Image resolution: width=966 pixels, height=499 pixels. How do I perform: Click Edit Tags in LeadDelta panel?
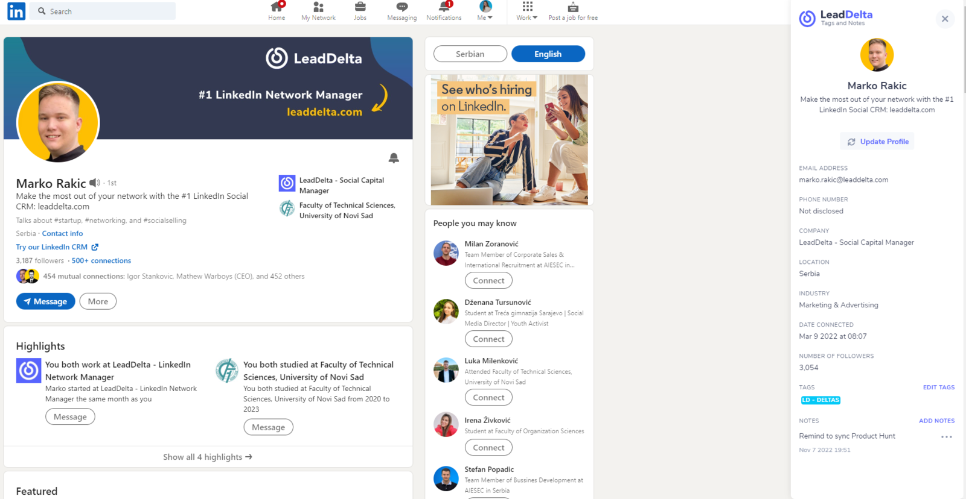[939, 388]
